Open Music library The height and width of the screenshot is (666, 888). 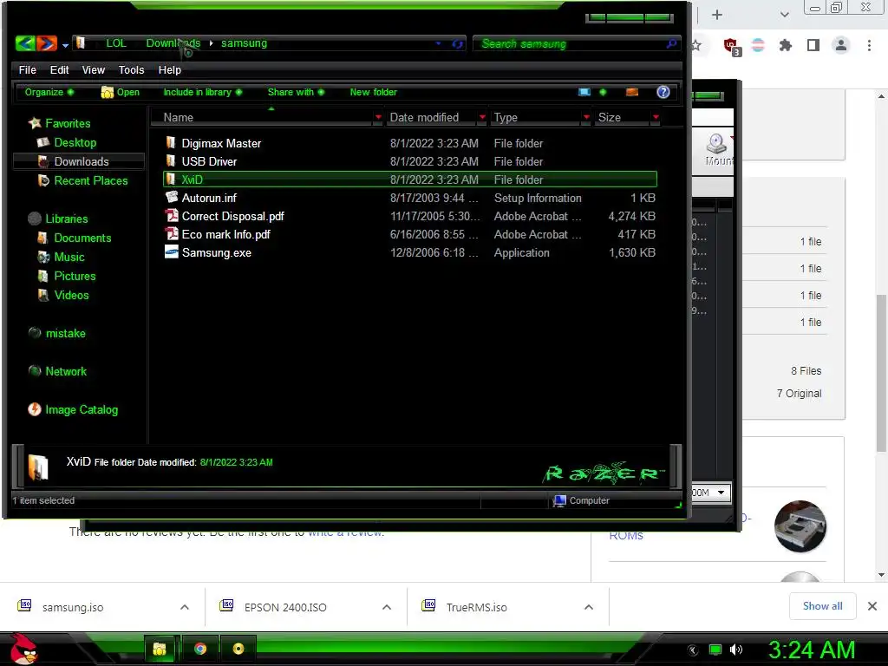(69, 257)
